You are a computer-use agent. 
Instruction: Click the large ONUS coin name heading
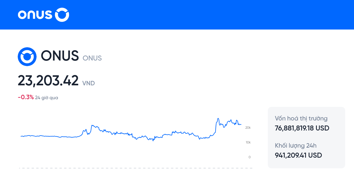tap(60, 56)
